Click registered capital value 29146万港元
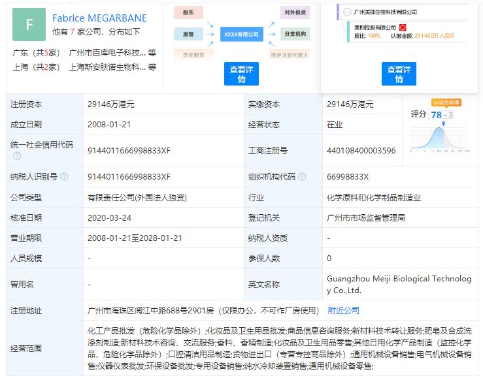The height and width of the screenshot is (380, 483). [x=111, y=104]
